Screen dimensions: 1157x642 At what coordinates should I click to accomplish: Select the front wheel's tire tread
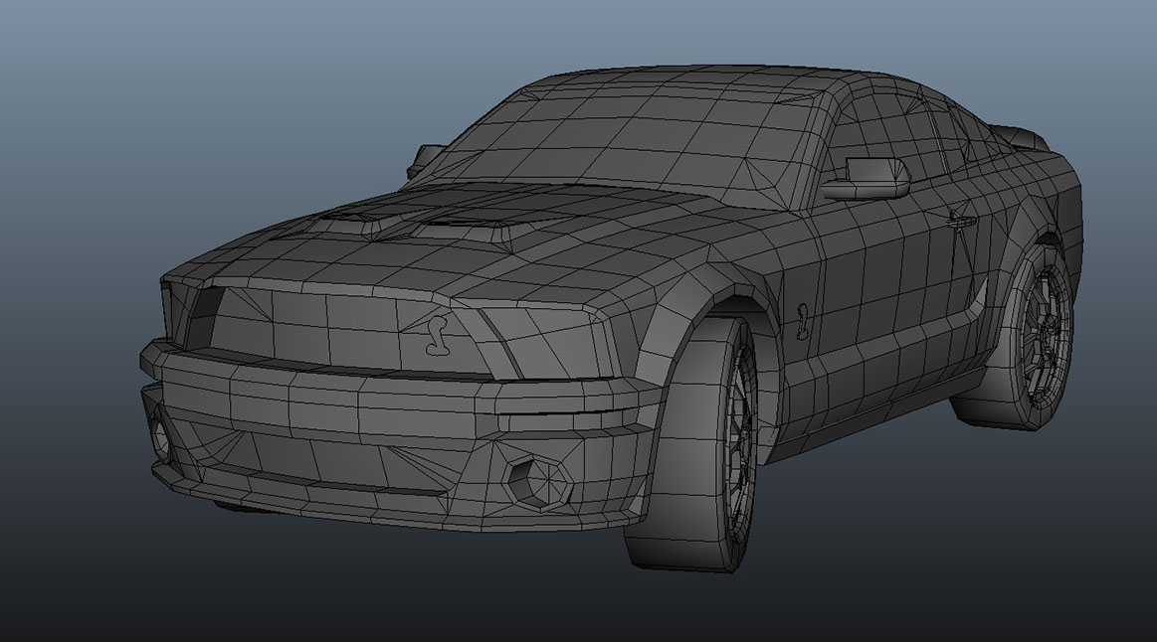(676, 442)
